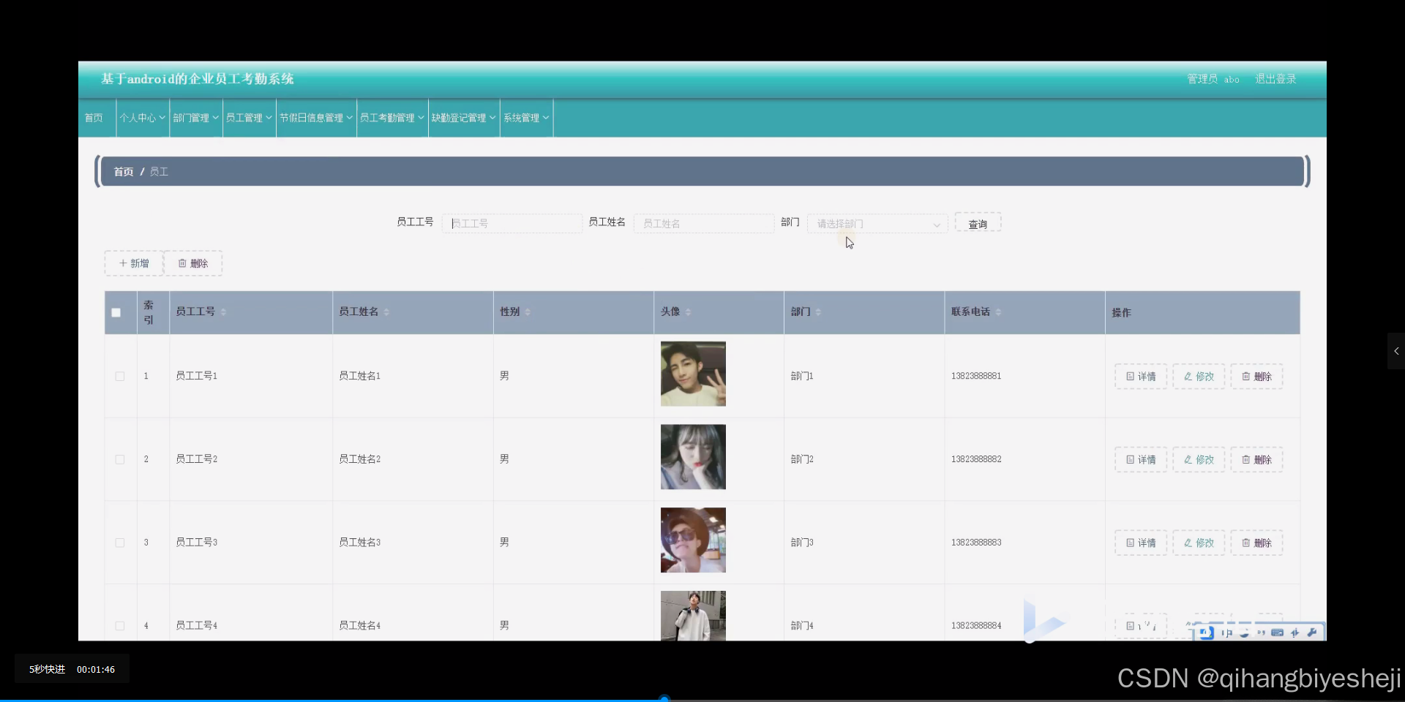Expand the 系统管理 dropdown menu
1405x702 pixels.
click(525, 117)
